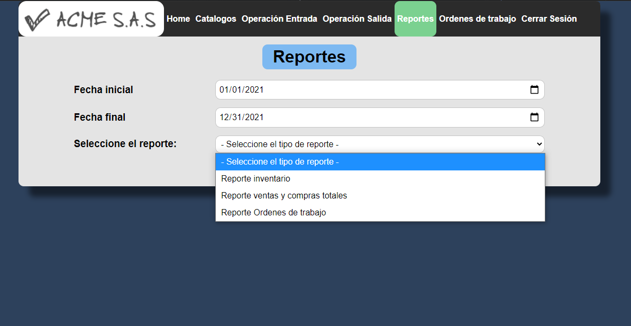
Task: Switch to the Reportes section
Action: [415, 19]
